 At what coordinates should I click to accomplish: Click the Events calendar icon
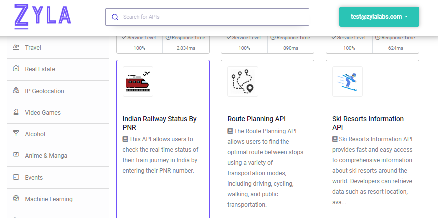pos(16,177)
